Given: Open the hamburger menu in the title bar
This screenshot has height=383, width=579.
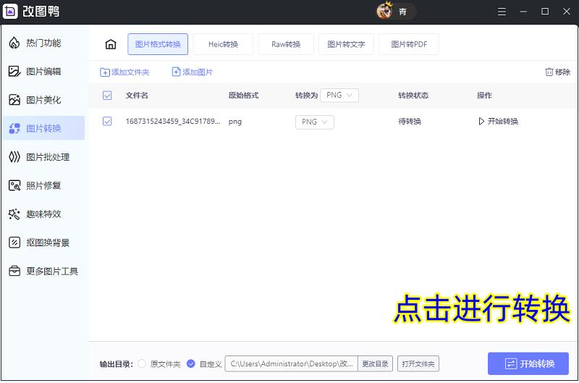Looking at the screenshot, I should click(x=502, y=12).
